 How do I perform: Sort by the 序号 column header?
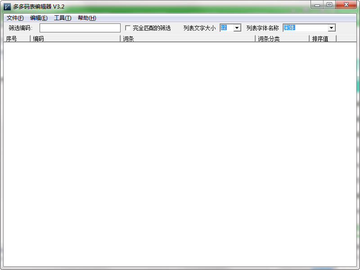[x=17, y=39]
